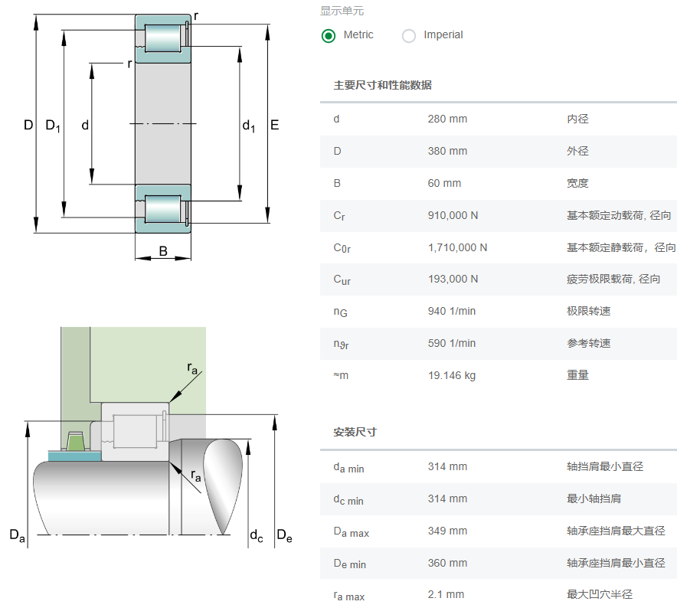Image resolution: width=677 pixels, height=608 pixels.
Task: Click the 轴承座挡肩最小直径 description
Action: pos(616,563)
